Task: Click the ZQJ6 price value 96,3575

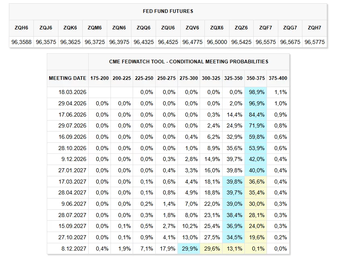Action: [46, 42]
